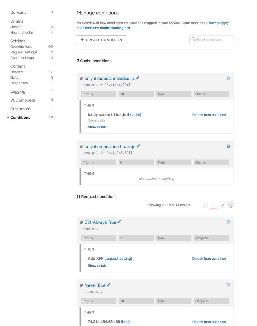Open the Add XFF request setting link
Image resolution: width=257 pixels, height=326 pixels.
tap(118, 258)
